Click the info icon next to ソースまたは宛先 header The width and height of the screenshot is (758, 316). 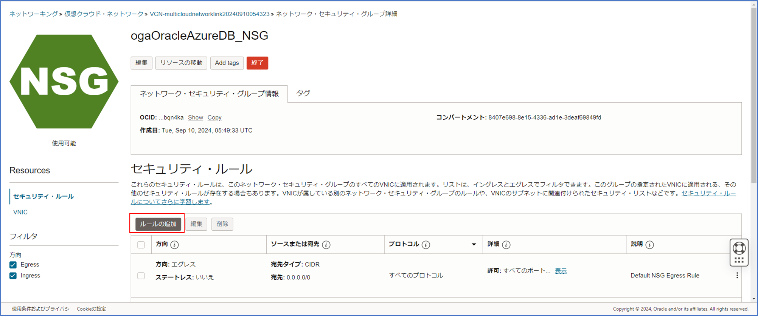click(x=326, y=245)
